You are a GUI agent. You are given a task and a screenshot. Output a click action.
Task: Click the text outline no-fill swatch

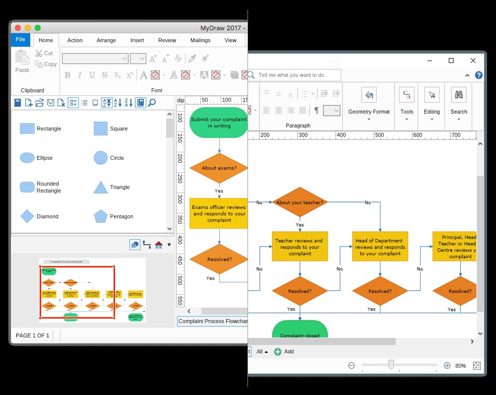pos(186,75)
